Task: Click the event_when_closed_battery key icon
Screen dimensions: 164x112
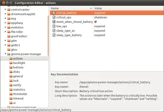Action: pos(54,22)
